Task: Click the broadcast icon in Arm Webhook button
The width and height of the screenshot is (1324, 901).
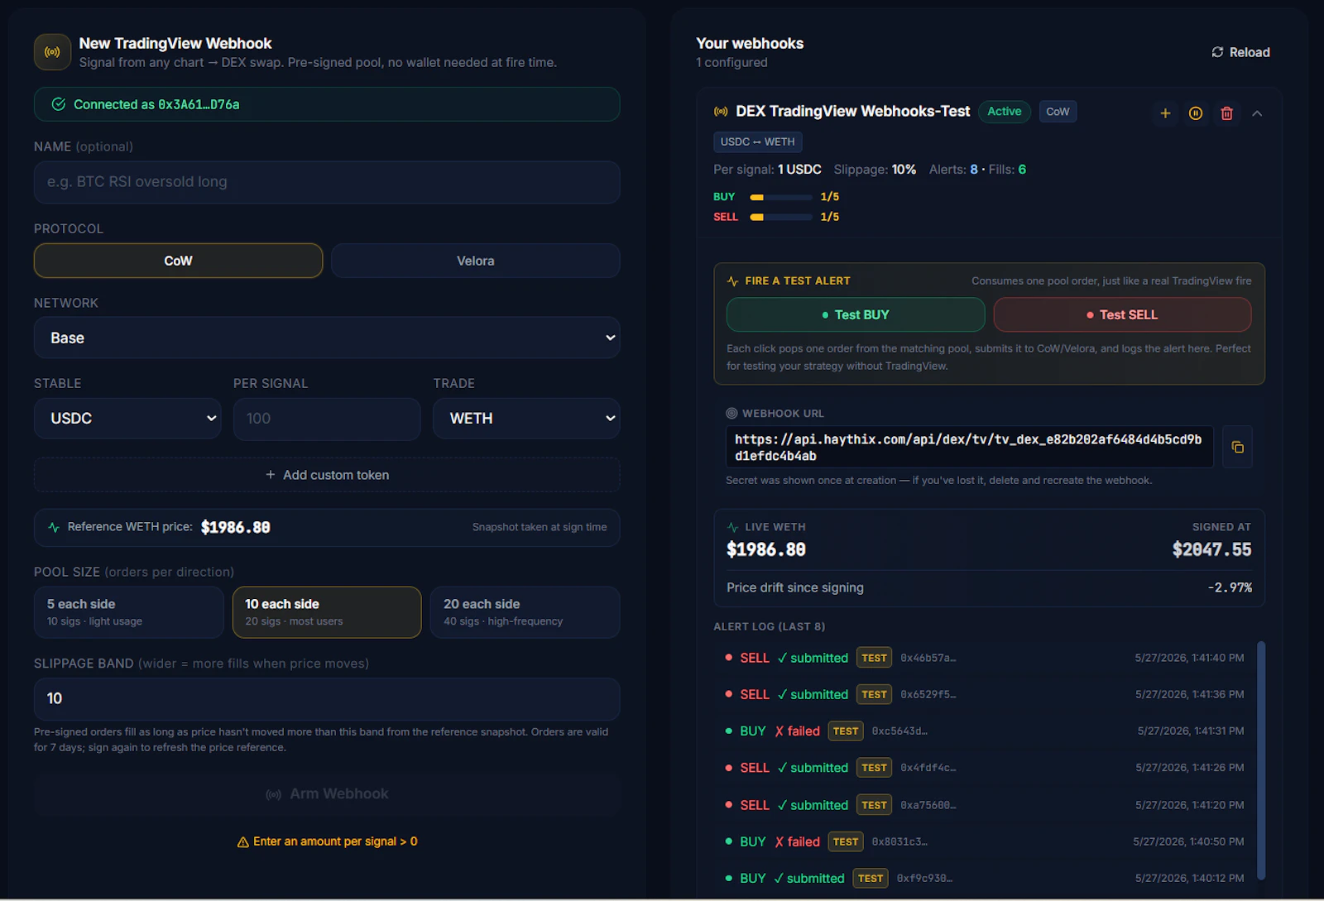Action: coord(274,794)
